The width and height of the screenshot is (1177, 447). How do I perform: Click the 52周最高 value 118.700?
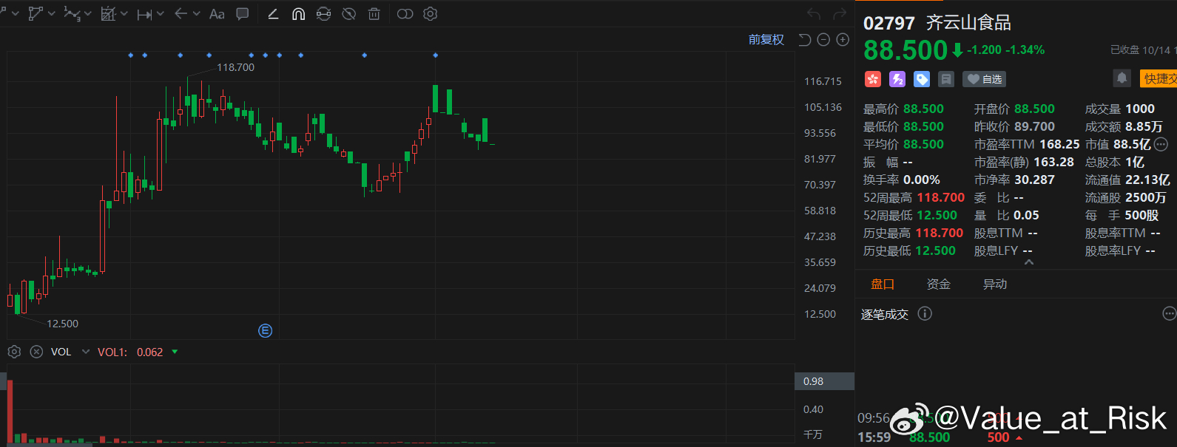coord(940,197)
